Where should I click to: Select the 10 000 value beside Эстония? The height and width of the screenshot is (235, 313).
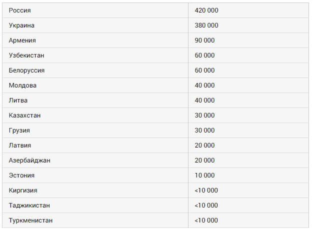click(x=204, y=175)
